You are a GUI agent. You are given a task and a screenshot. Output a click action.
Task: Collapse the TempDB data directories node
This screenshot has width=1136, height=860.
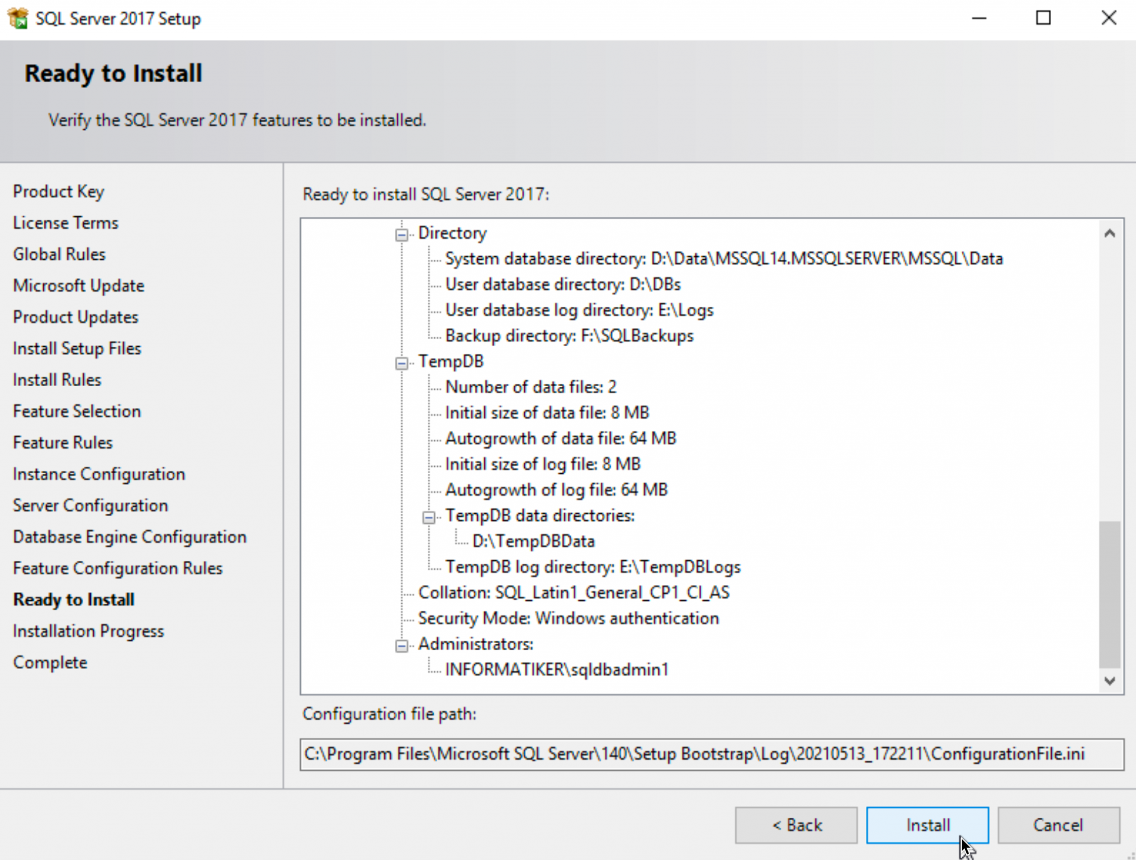(428, 517)
